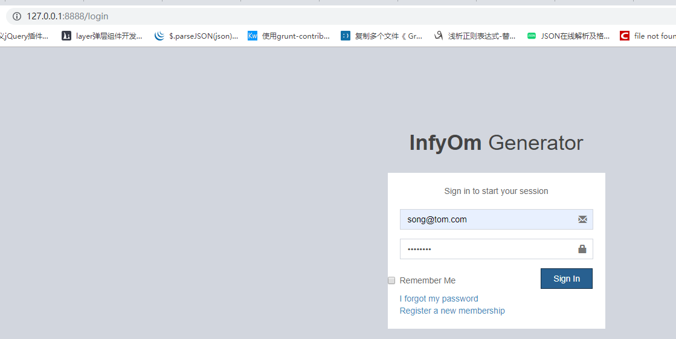Click the Kw grunt-contrib bookmark icon
The image size is (676, 339).
tap(253, 36)
